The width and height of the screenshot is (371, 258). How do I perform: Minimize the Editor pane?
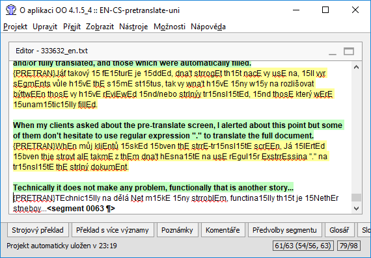pyautogui.click(x=333, y=51)
